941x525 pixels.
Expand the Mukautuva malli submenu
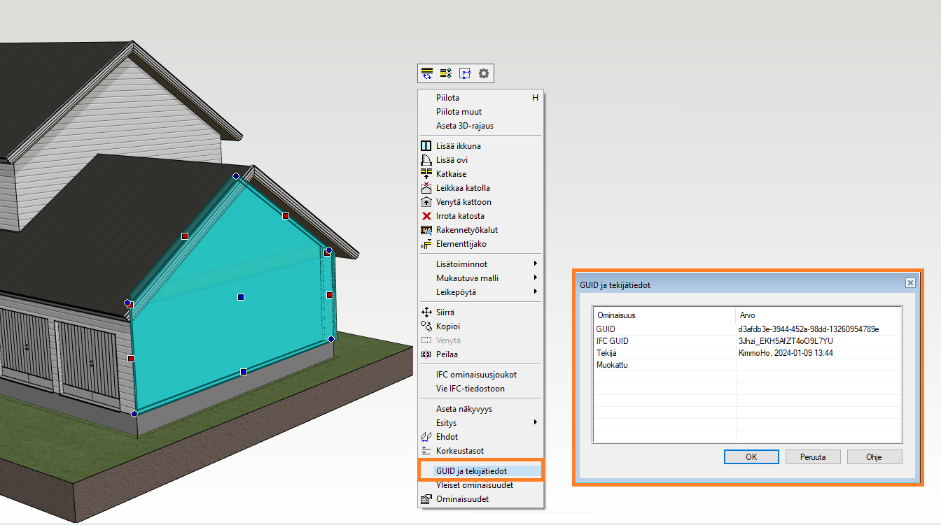(x=536, y=278)
